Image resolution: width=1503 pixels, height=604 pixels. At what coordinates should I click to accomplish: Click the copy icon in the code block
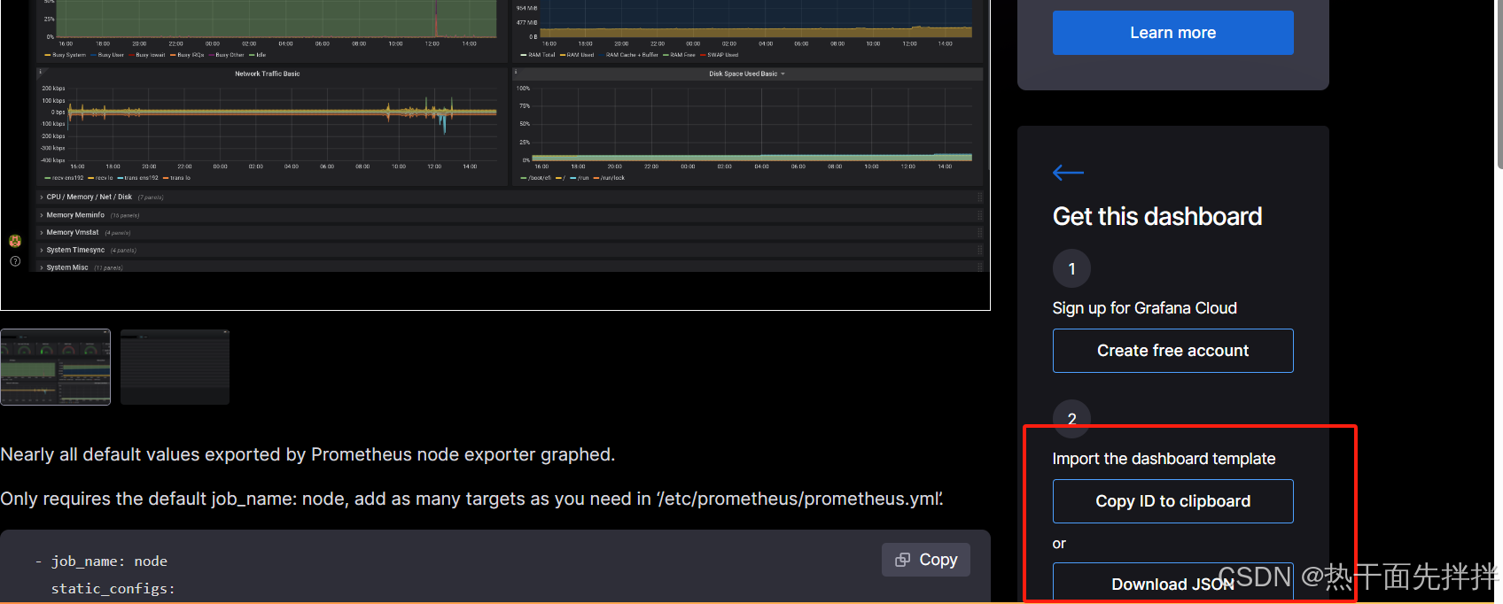click(x=902, y=560)
